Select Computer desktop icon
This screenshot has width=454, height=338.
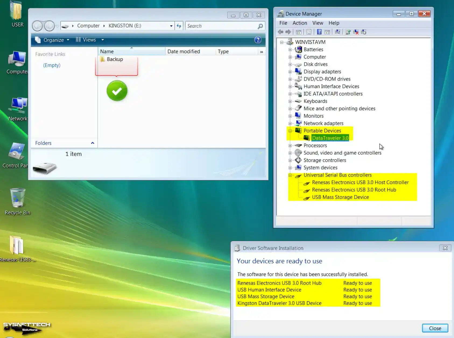(17, 63)
